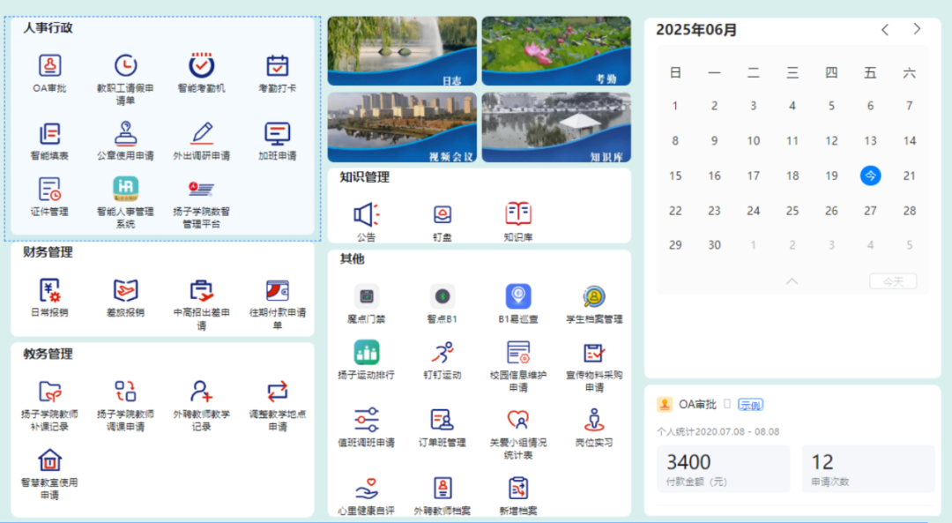Screen dimensions: 952x523
Task: Open the 魔点门禁 door access icon
Action: (x=366, y=300)
